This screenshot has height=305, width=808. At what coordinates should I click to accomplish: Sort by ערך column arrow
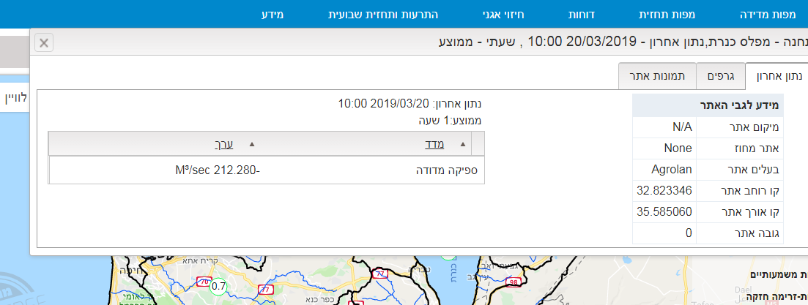pyautogui.click(x=253, y=144)
